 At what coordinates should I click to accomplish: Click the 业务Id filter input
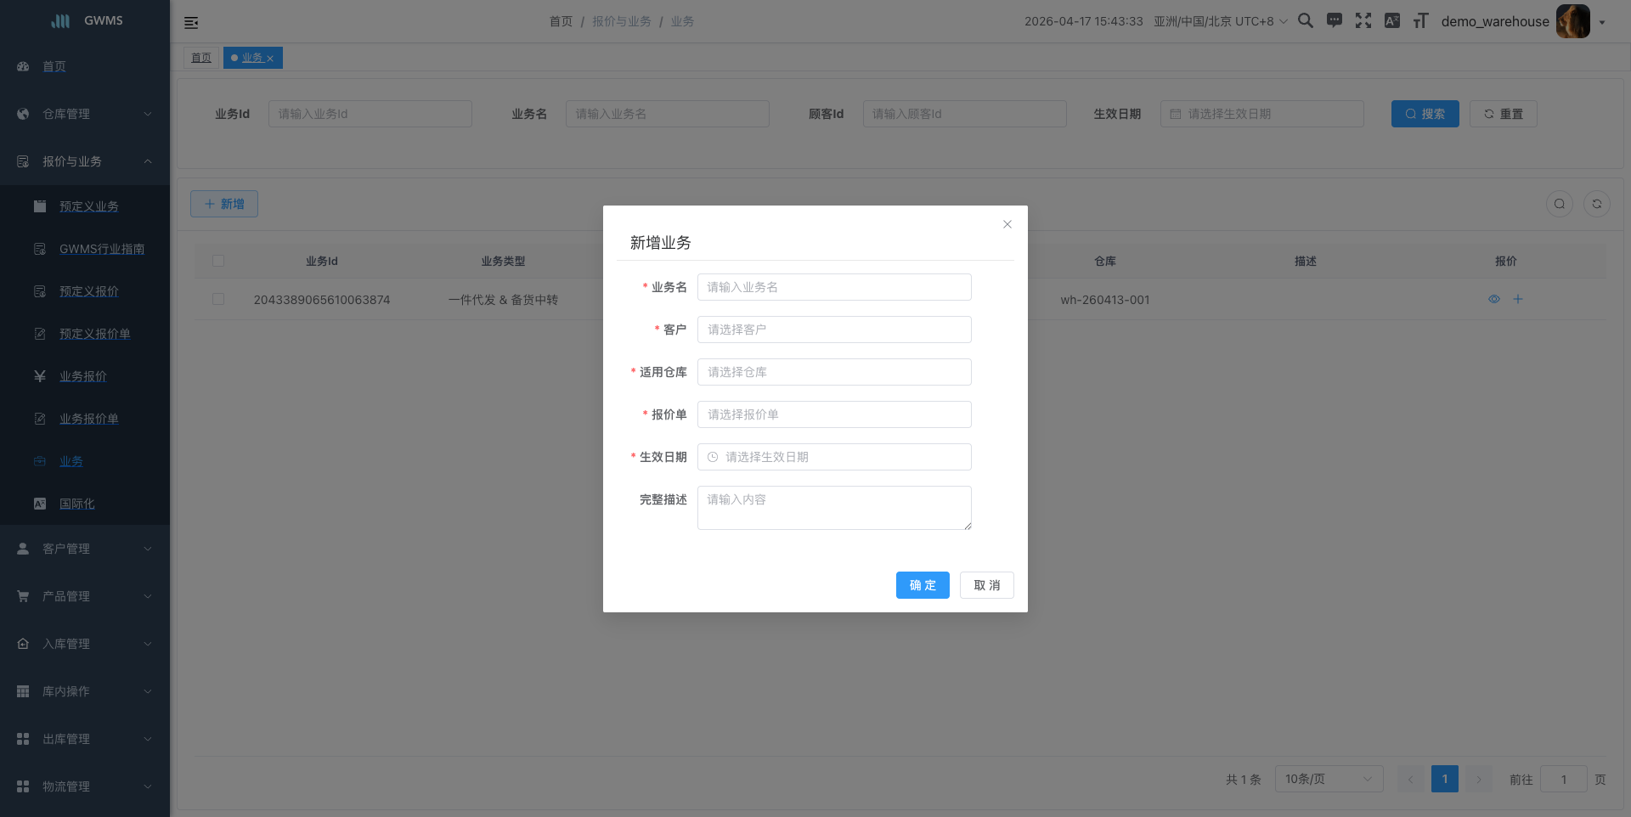370,114
